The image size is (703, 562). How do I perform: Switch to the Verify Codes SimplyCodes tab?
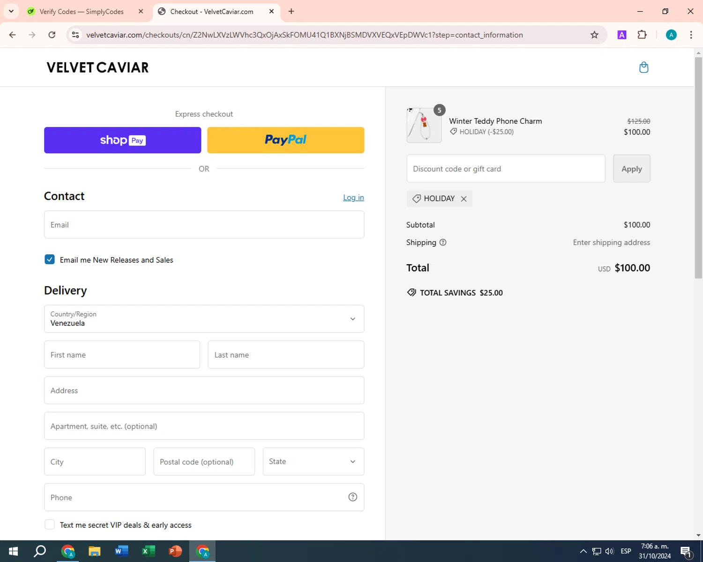[81, 12]
